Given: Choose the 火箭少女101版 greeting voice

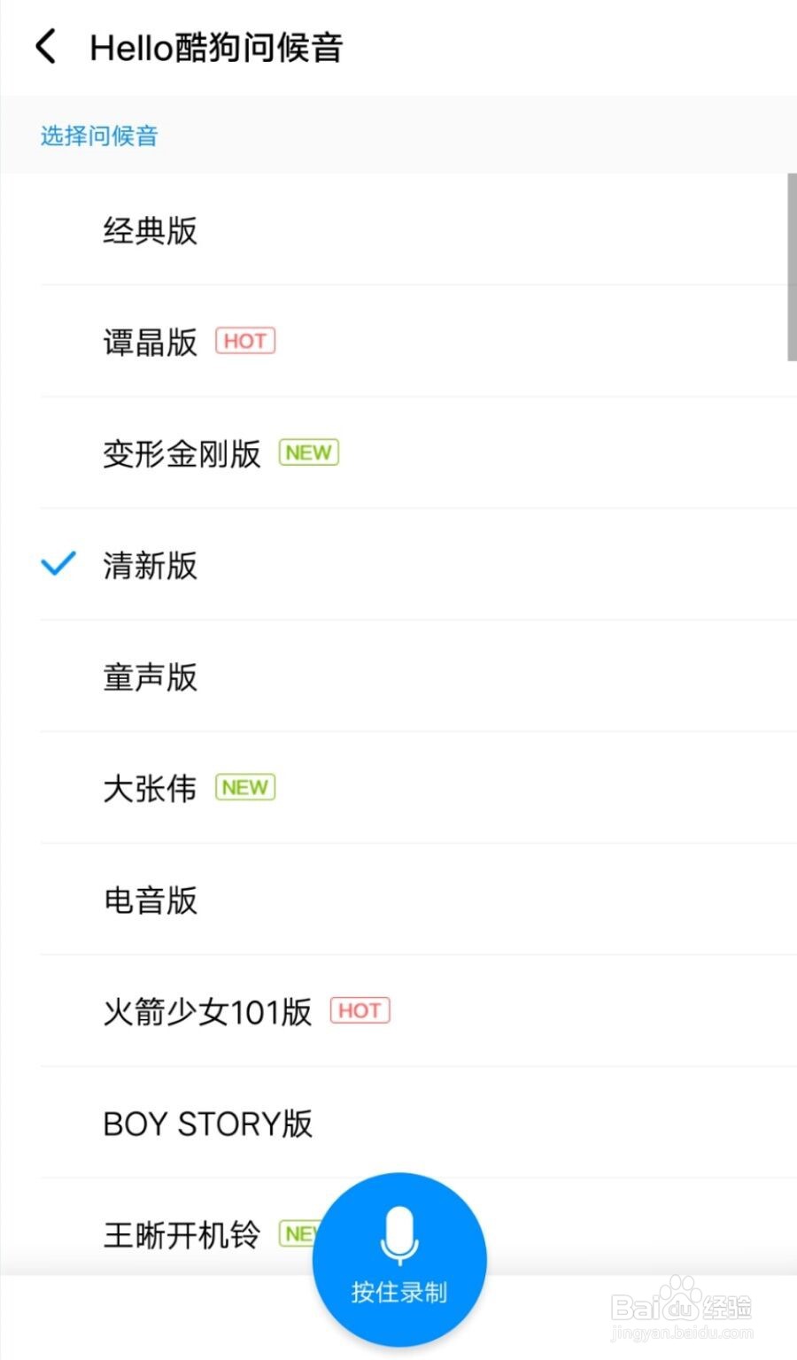Looking at the screenshot, I should [x=205, y=1012].
